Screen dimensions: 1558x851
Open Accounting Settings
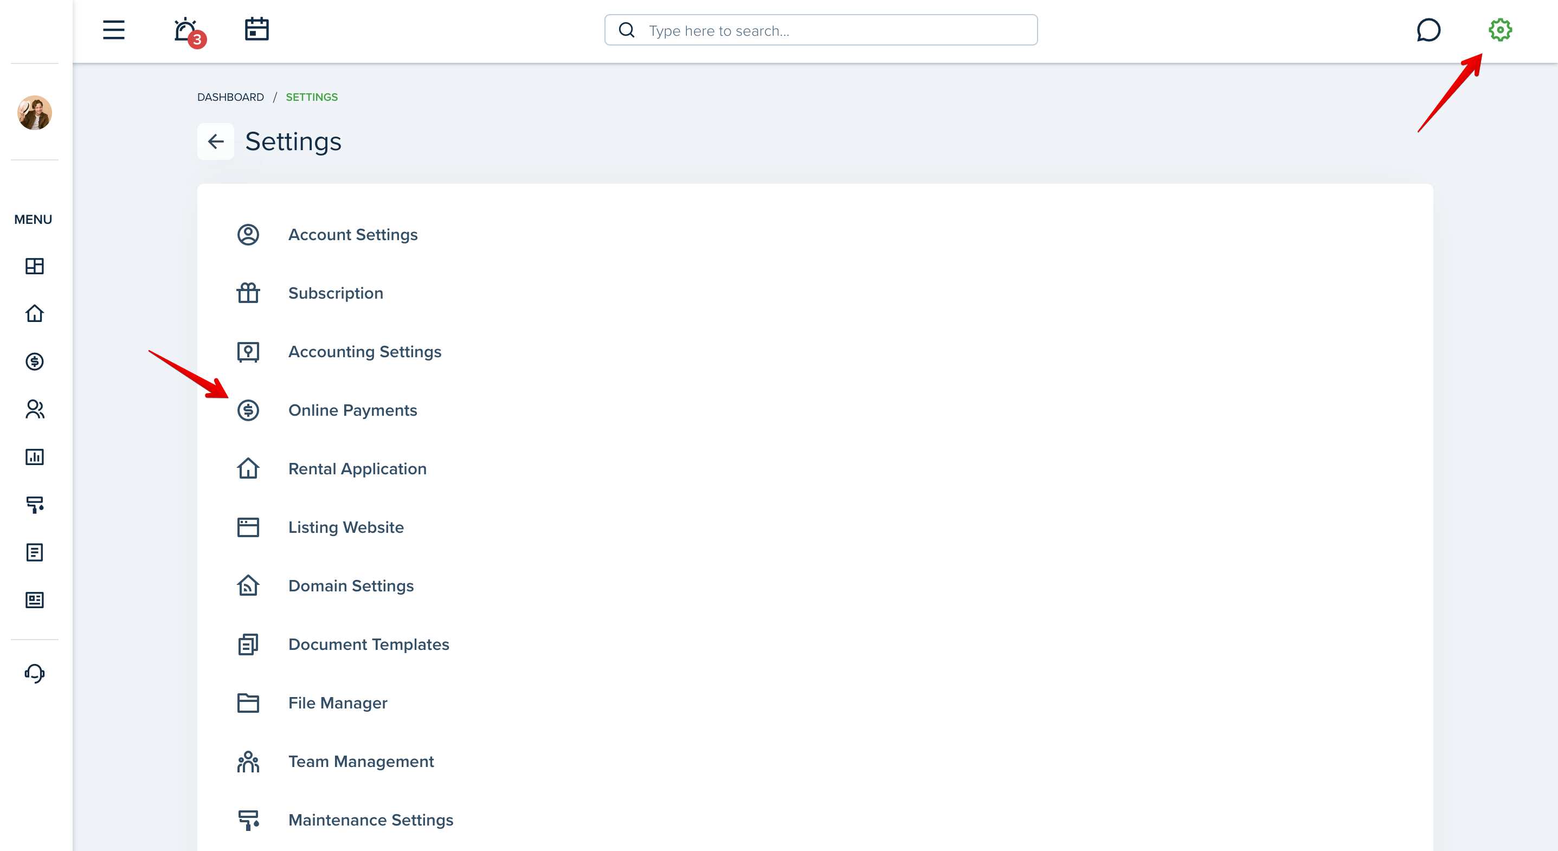[x=365, y=352]
